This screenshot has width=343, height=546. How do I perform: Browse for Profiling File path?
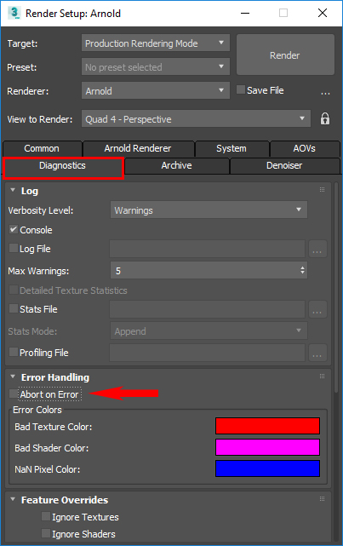pos(317,353)
